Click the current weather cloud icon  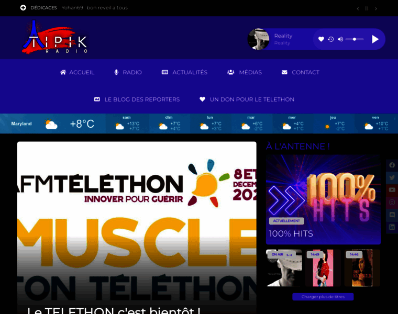(51, 124)
